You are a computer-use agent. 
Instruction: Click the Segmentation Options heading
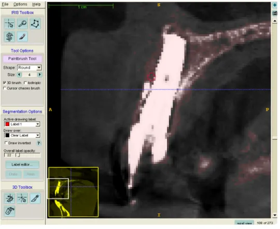[22, 111]
